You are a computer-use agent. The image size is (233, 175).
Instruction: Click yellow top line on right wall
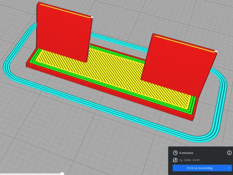coord(184,44)
